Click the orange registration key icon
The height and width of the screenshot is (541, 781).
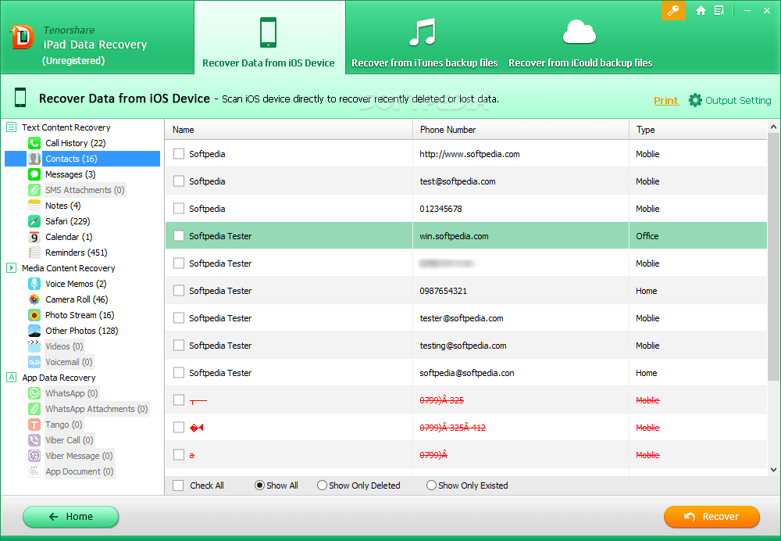coord(673,11)
